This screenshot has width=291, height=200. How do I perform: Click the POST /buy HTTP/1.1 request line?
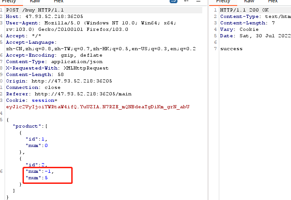(x=35, y=10)
